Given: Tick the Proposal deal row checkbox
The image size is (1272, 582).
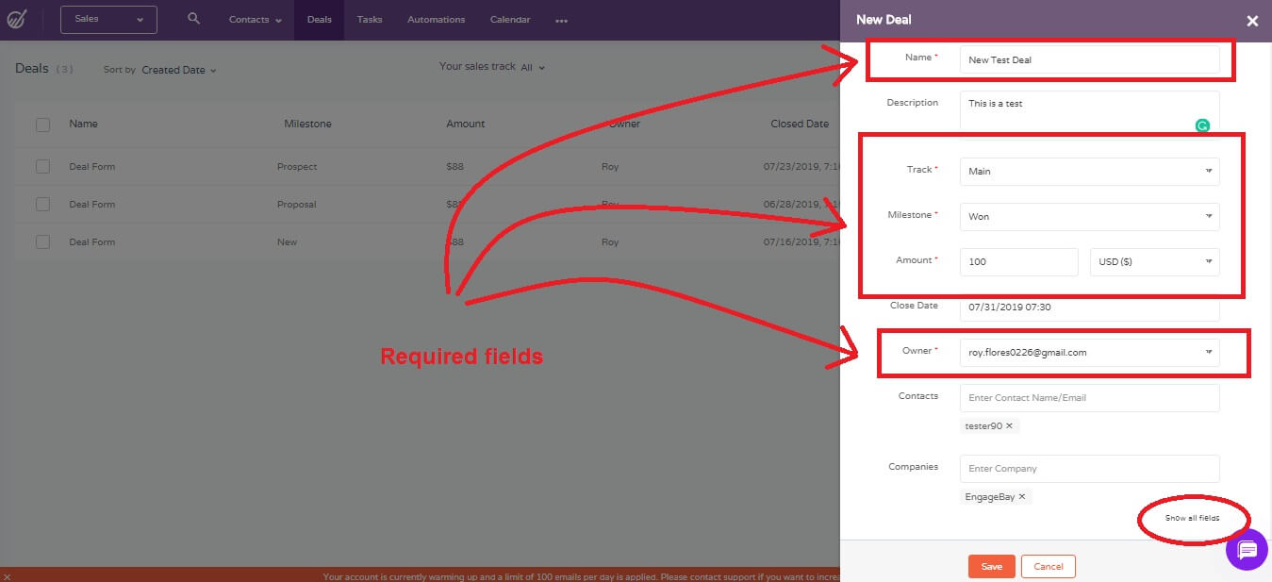Looking at the screenshot, I should pos(42,204).
